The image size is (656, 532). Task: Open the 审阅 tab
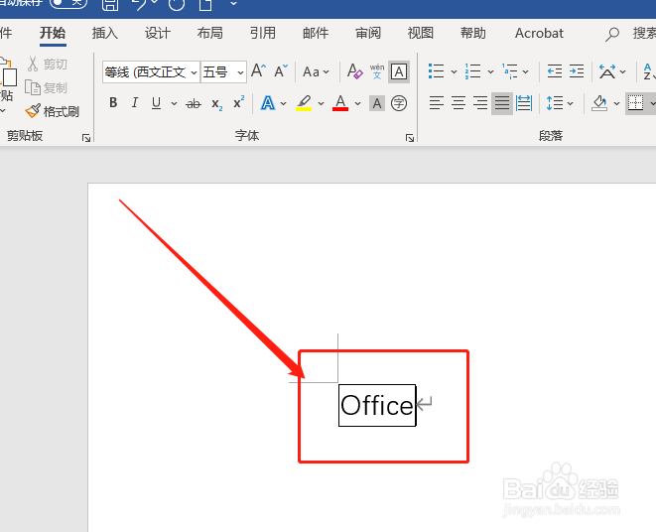click(x=368, y=33)
